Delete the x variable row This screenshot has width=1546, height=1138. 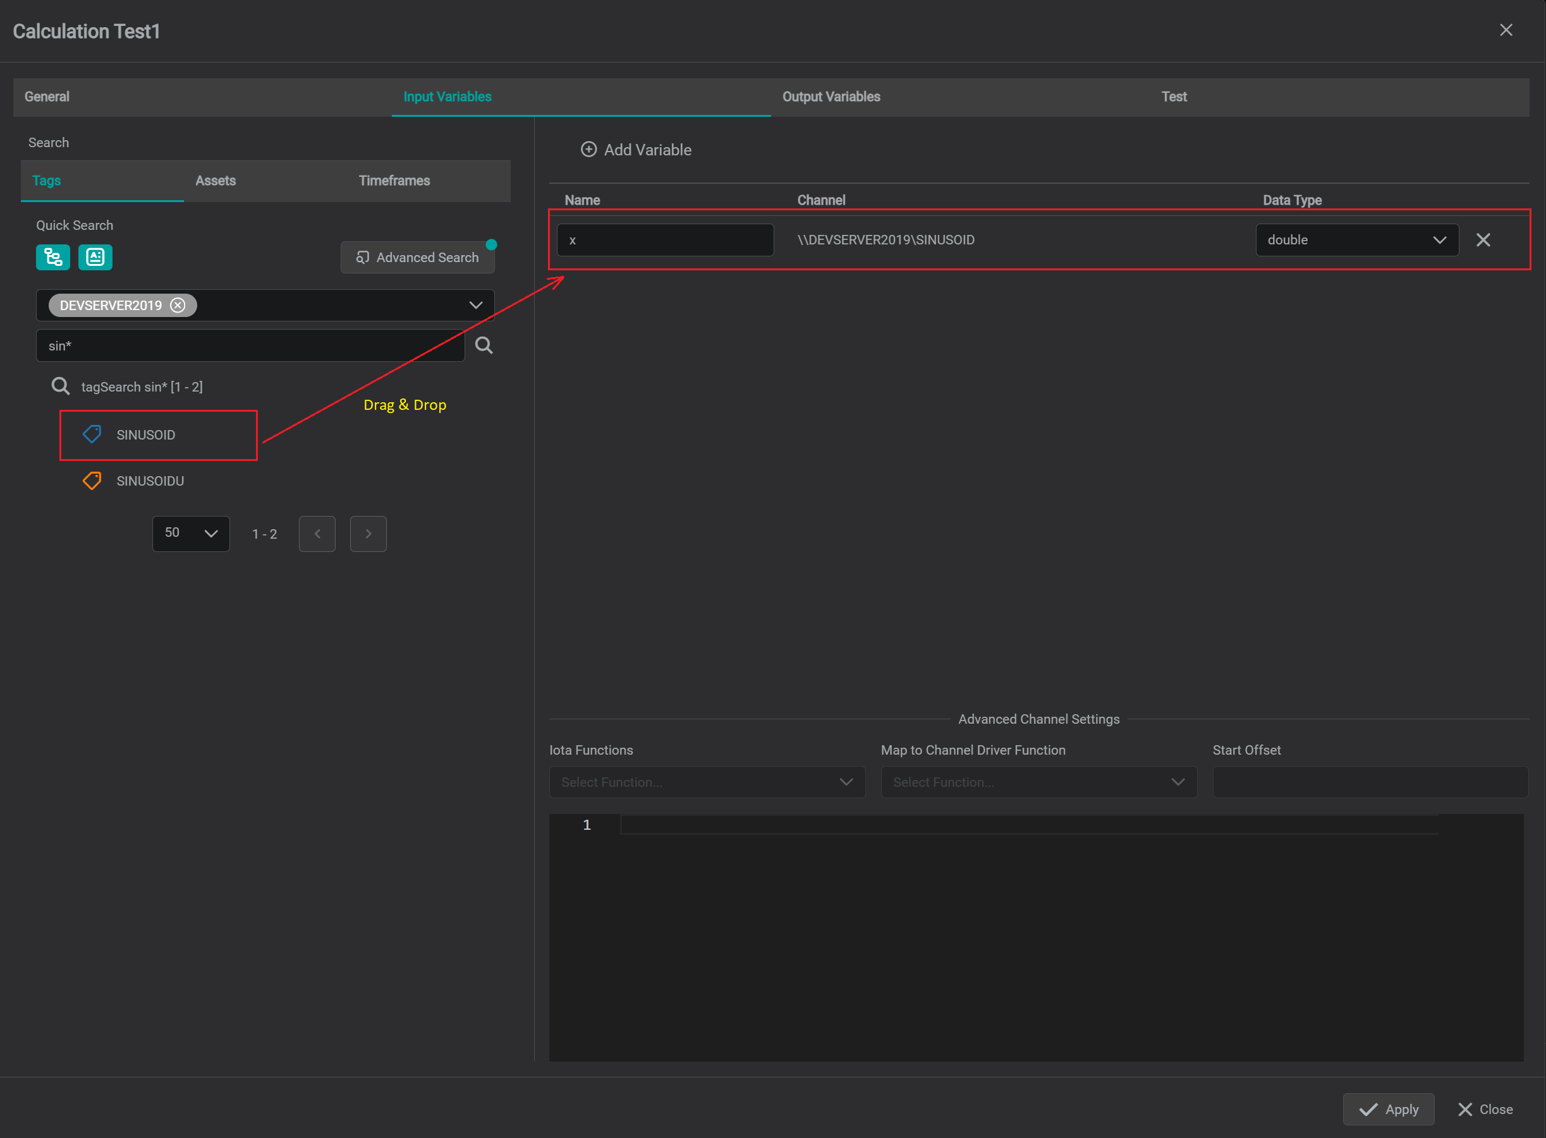(x=1483, y=240)
